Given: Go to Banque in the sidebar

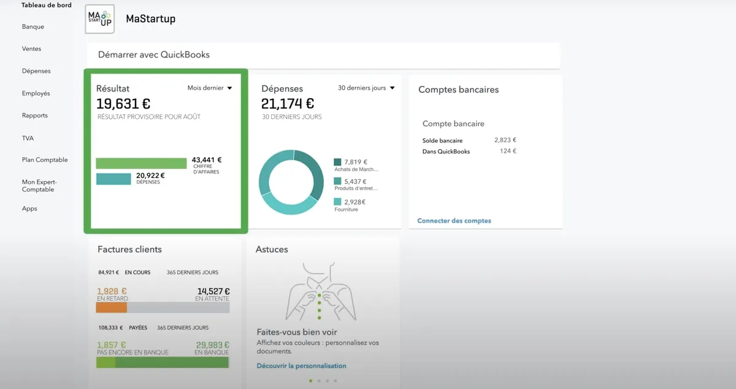Looking at the screenshot, I should tap(33, 27).
